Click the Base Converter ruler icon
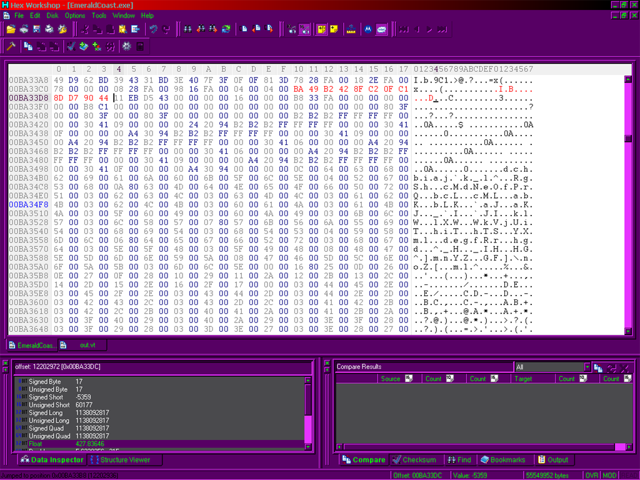Image resolution: width=640 pixels, height=480 pixels. [x=351, y=29]
